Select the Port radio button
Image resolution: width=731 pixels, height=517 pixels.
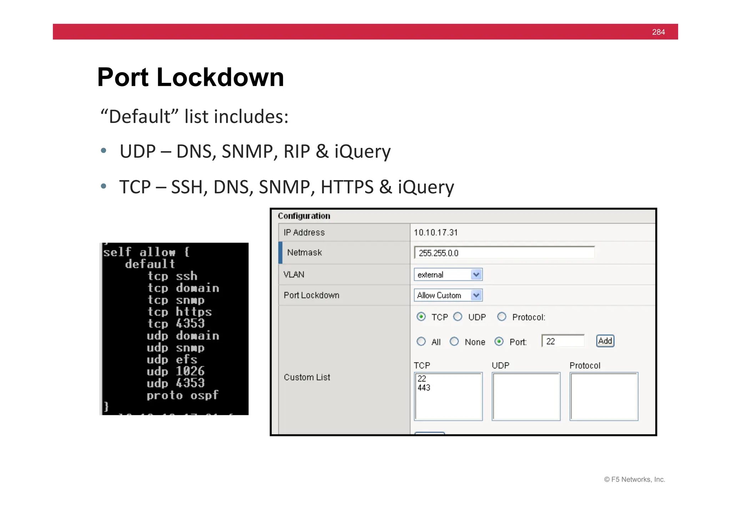(499, 342)
